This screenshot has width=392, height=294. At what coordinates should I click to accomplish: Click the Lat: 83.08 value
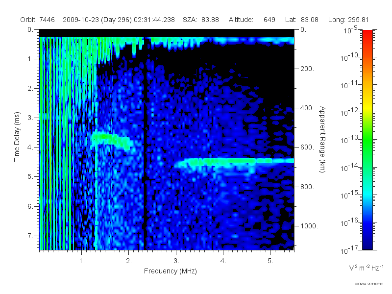tap(301, 20)
